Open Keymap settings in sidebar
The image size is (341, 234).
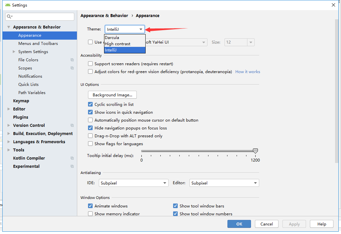(21, 101)
